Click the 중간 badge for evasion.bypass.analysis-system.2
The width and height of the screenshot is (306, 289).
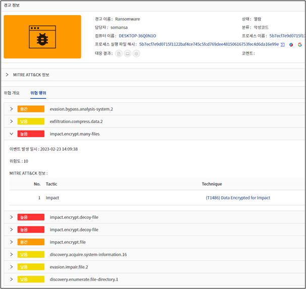click(x=31, y=109)
